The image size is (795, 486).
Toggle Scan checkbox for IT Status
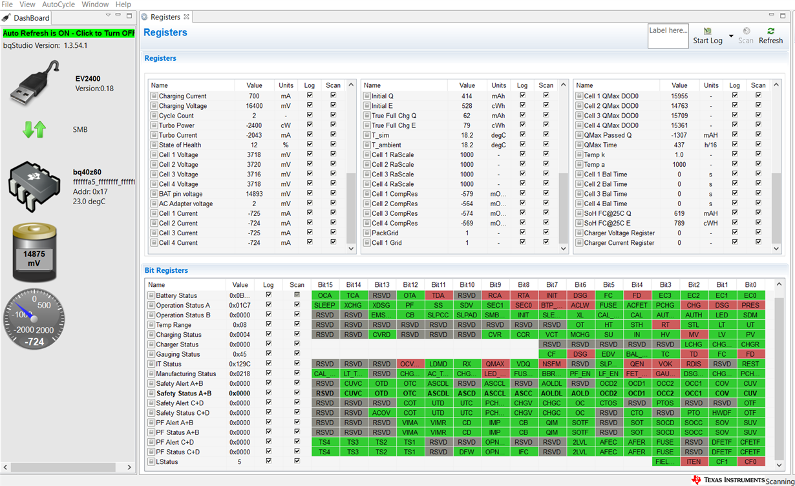click(x=297, y=364)
